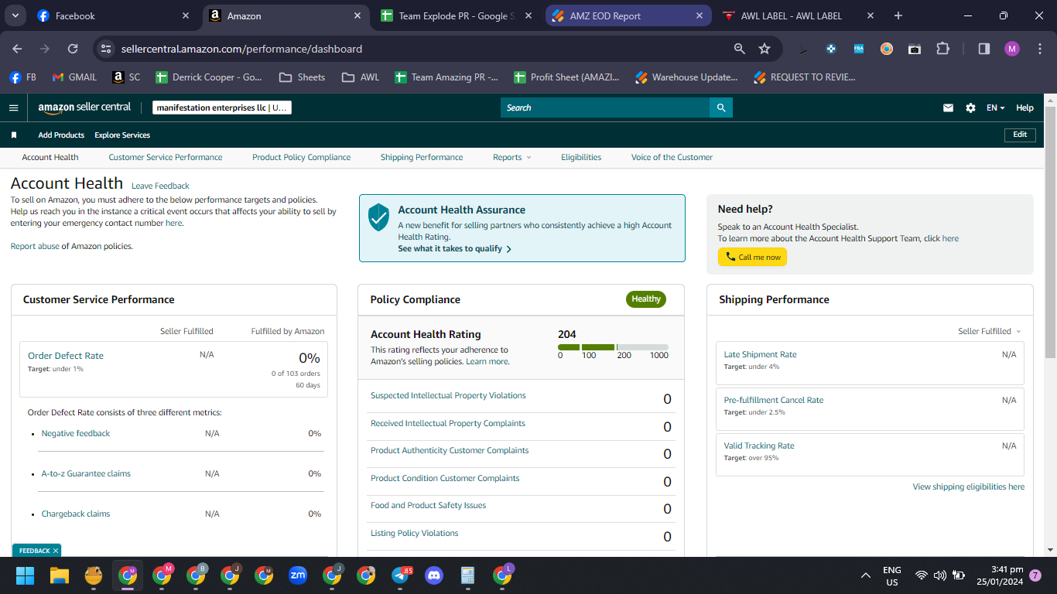The image size is (1057, 594).
Task: Toggle the Chrome side panel icon
Action: tap(984, 49)
